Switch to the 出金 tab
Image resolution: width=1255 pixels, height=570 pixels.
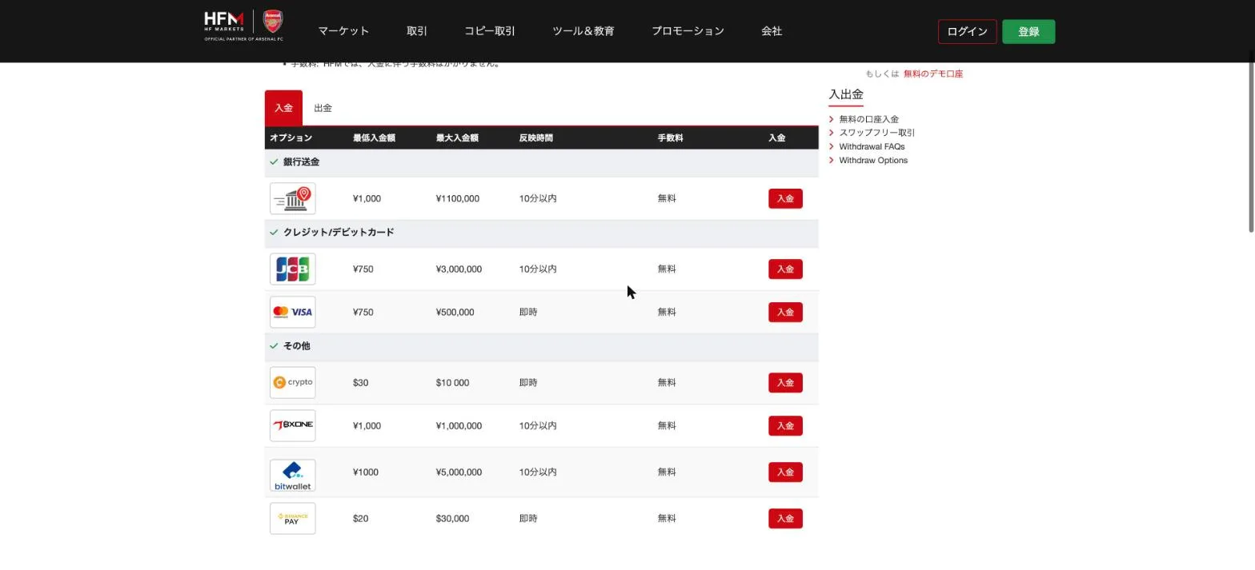(x=323, y=108)
